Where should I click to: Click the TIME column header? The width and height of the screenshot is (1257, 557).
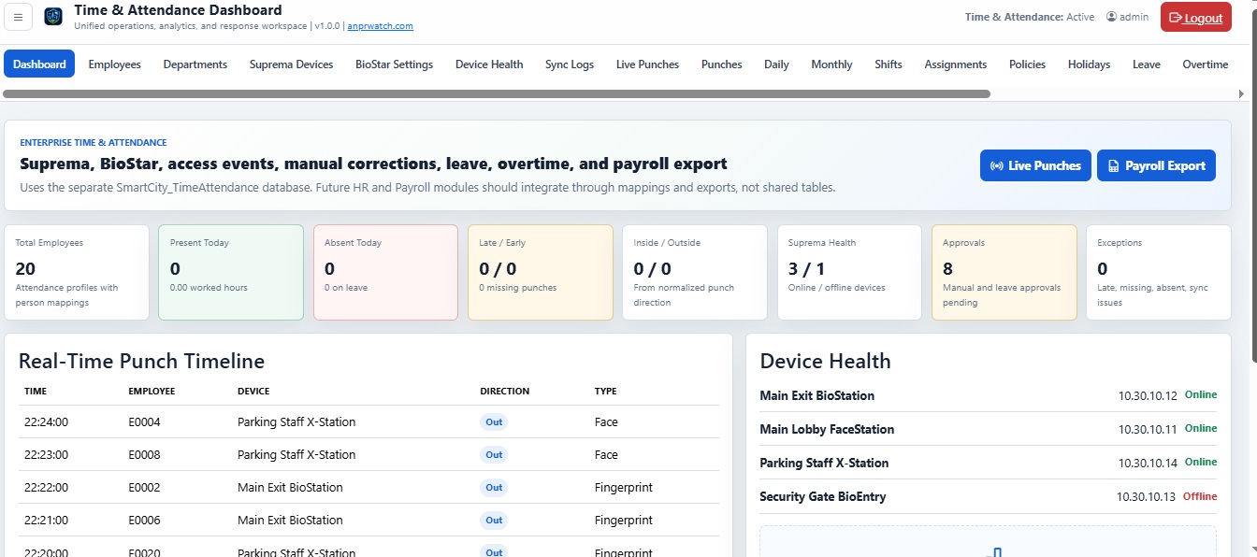[x=36, y=392]
